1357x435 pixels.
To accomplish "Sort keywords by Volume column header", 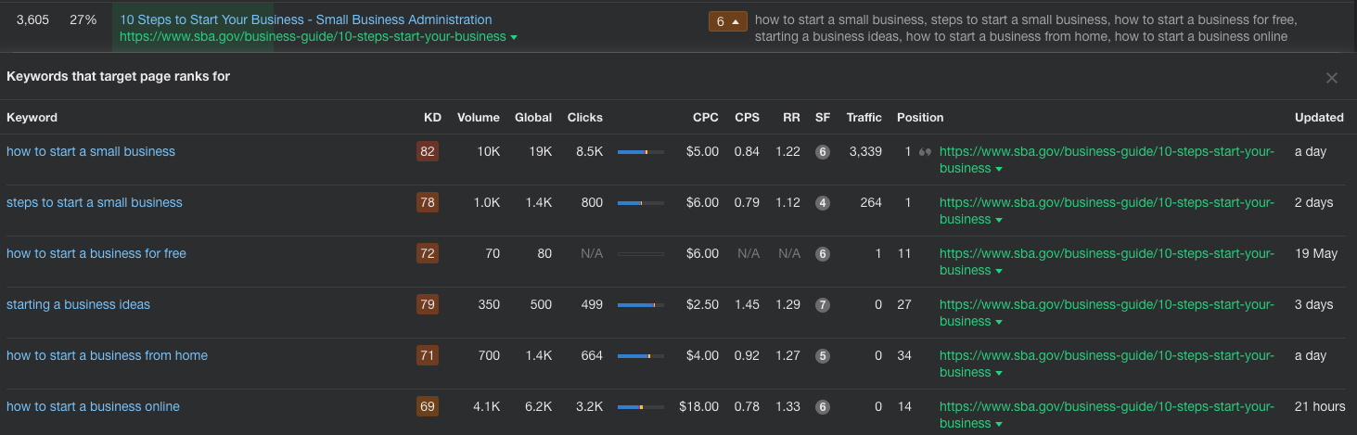I will (478, 118).
